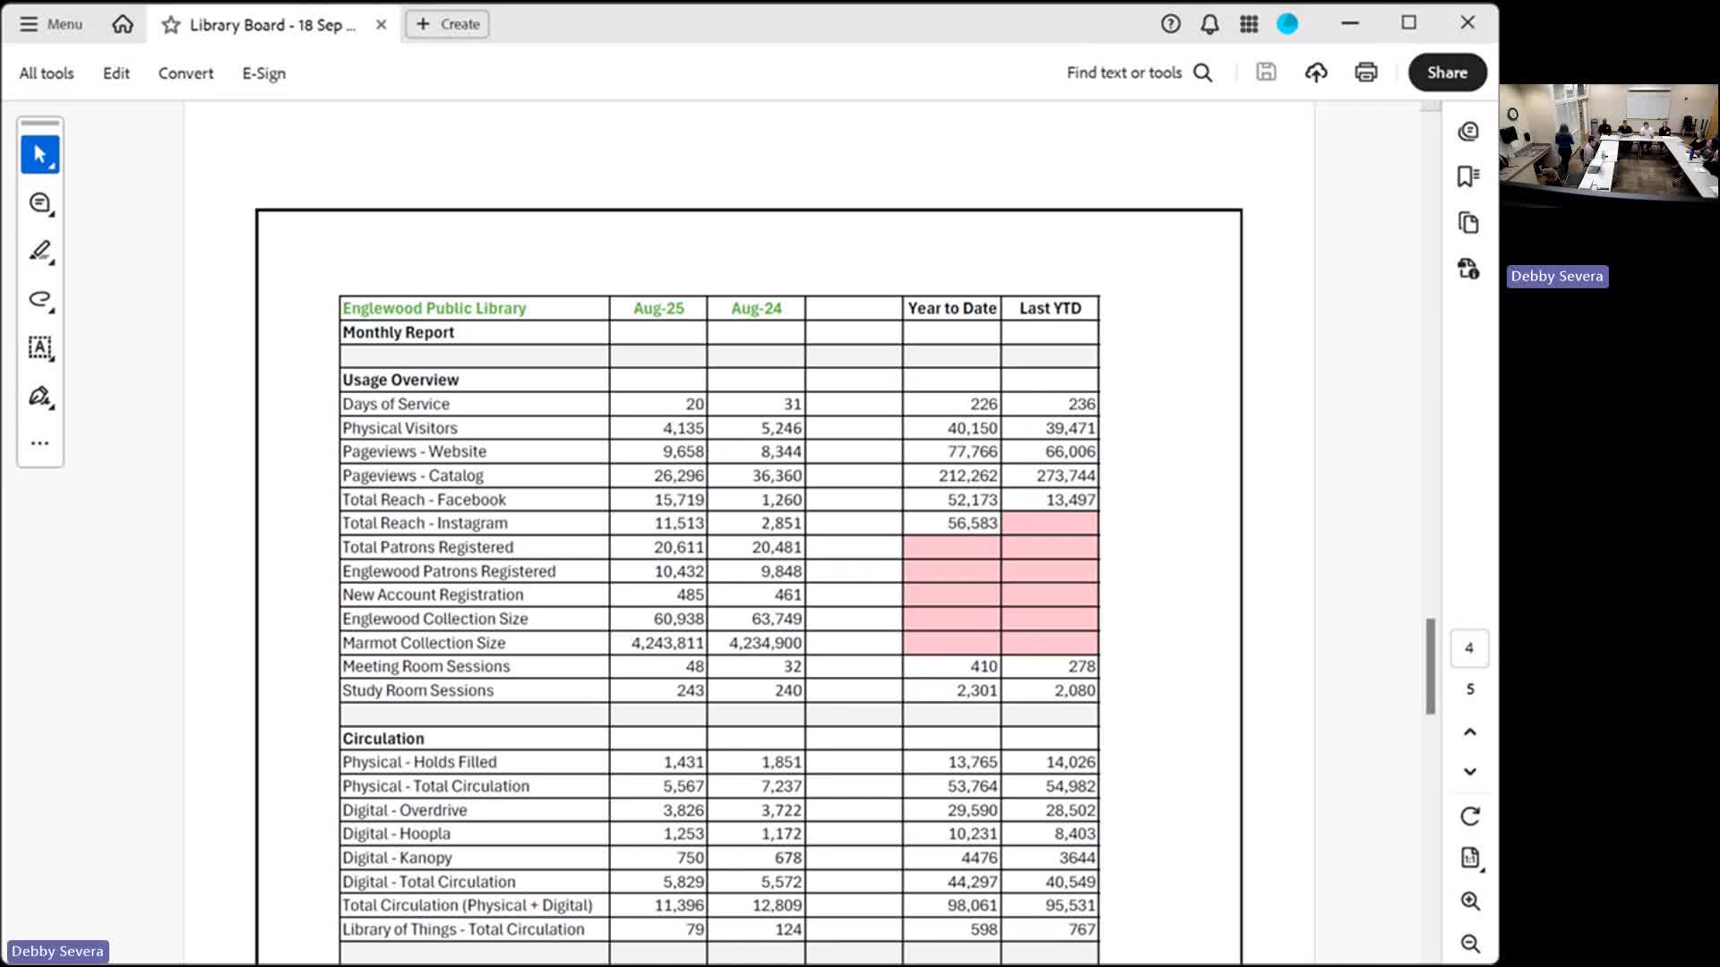The height and width of the screenshot is (967, 1720).
Task: Select the arrow selection tool
Action: pos(39,155)
